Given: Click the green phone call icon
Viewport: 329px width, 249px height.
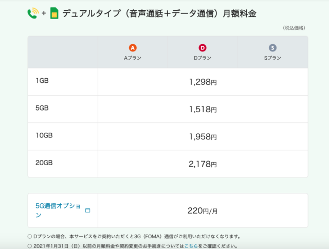Looking at the screenshot, I should (33, 13).
